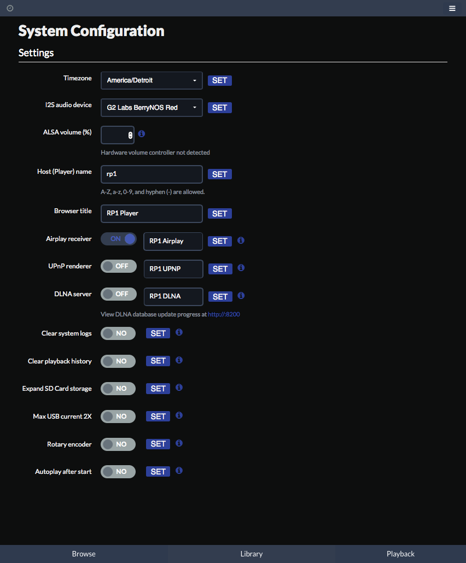Toggle Autoplay after start switch

coord(118,471)
